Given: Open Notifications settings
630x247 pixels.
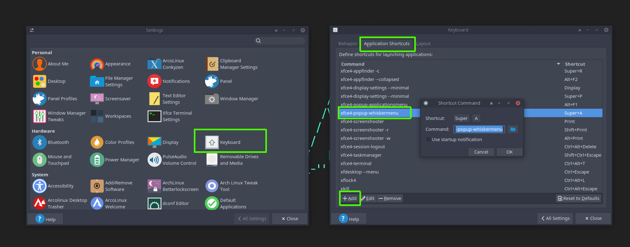Looking at the screenshot, I should tap(169, 81).
